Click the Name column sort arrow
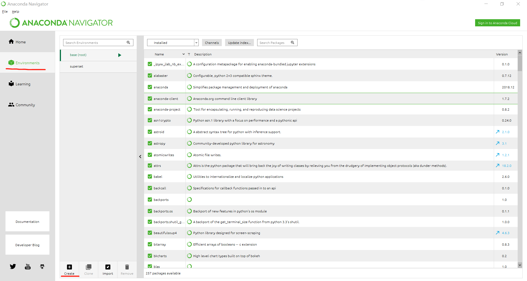Image resolution: width=527 pixels, height=281 pixels. click(x=184, y=54)
